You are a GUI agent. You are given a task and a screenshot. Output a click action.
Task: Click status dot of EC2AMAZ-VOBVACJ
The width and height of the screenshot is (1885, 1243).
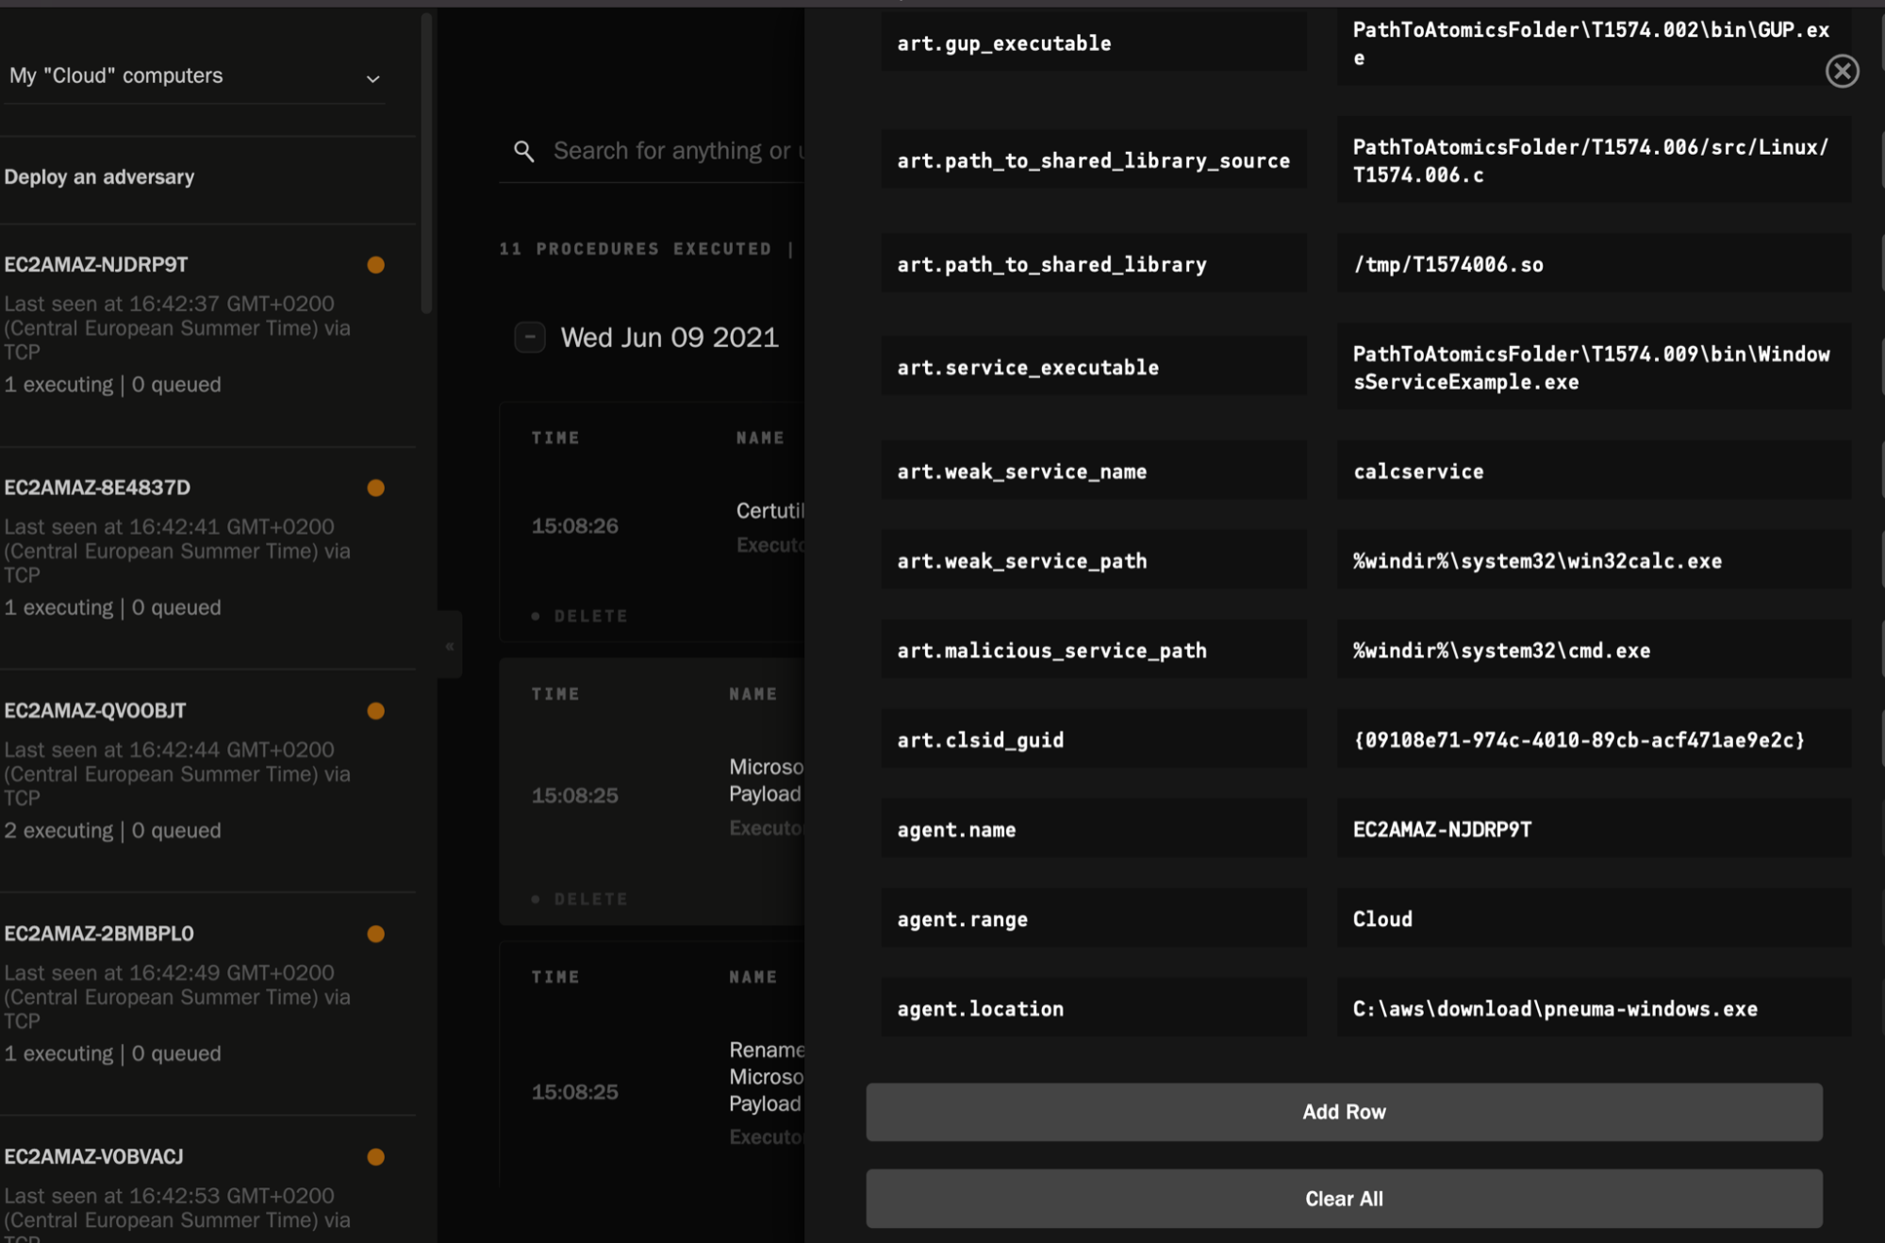tap(375, 1156)
